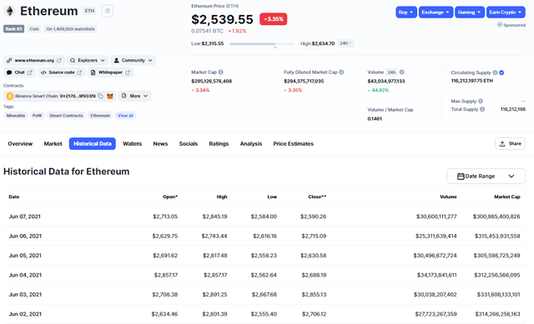The image size is (534, 324).
Task: Click View all tags
Action: 125,116
